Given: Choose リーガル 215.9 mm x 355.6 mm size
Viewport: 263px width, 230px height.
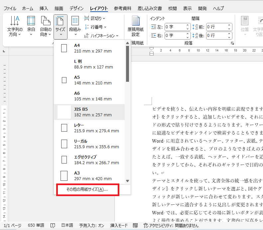Looking at the screenshot, I should 89,144.
